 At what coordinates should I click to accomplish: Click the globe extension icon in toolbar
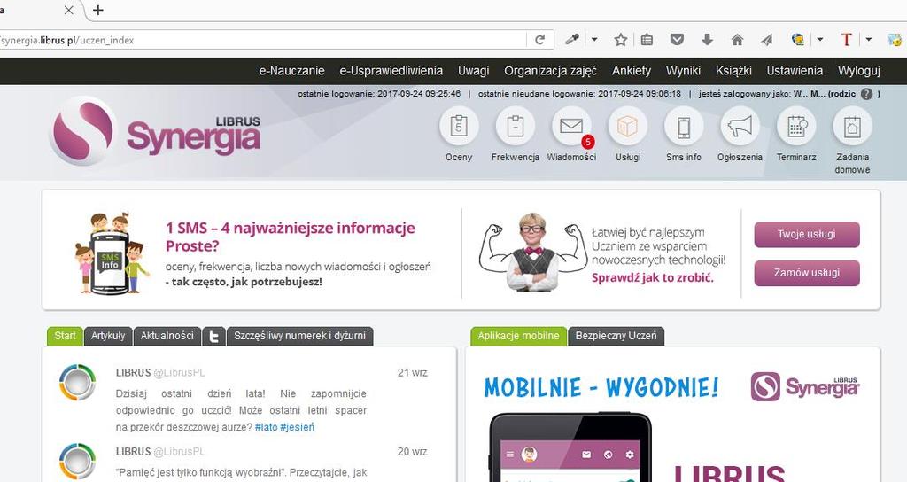tap(798, 40)
